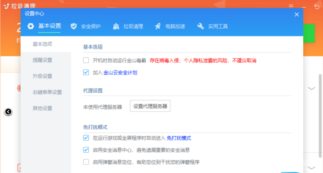The height and width of the screenshot is (173, 323).
Task: Uncheck 在运行游戏或全屏程序时自动进入免打扰模式
Action: click(x=86, y=138)
